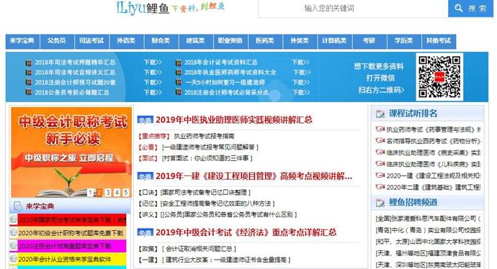Switch banner carousel to slide 5
The width and height of the screenshot is (497, 269).
(126, 193)
